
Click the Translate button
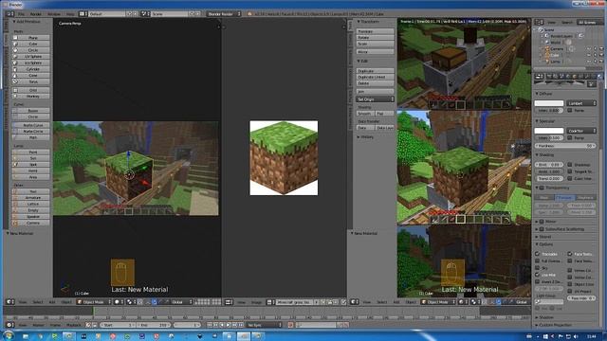coord(375,31)
